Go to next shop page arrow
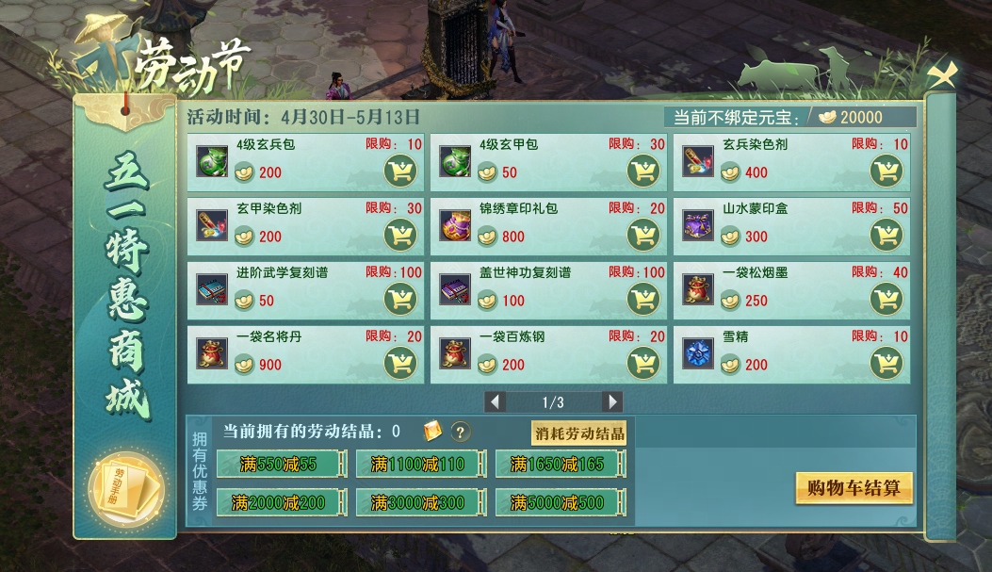 click(x=612, y=401)
